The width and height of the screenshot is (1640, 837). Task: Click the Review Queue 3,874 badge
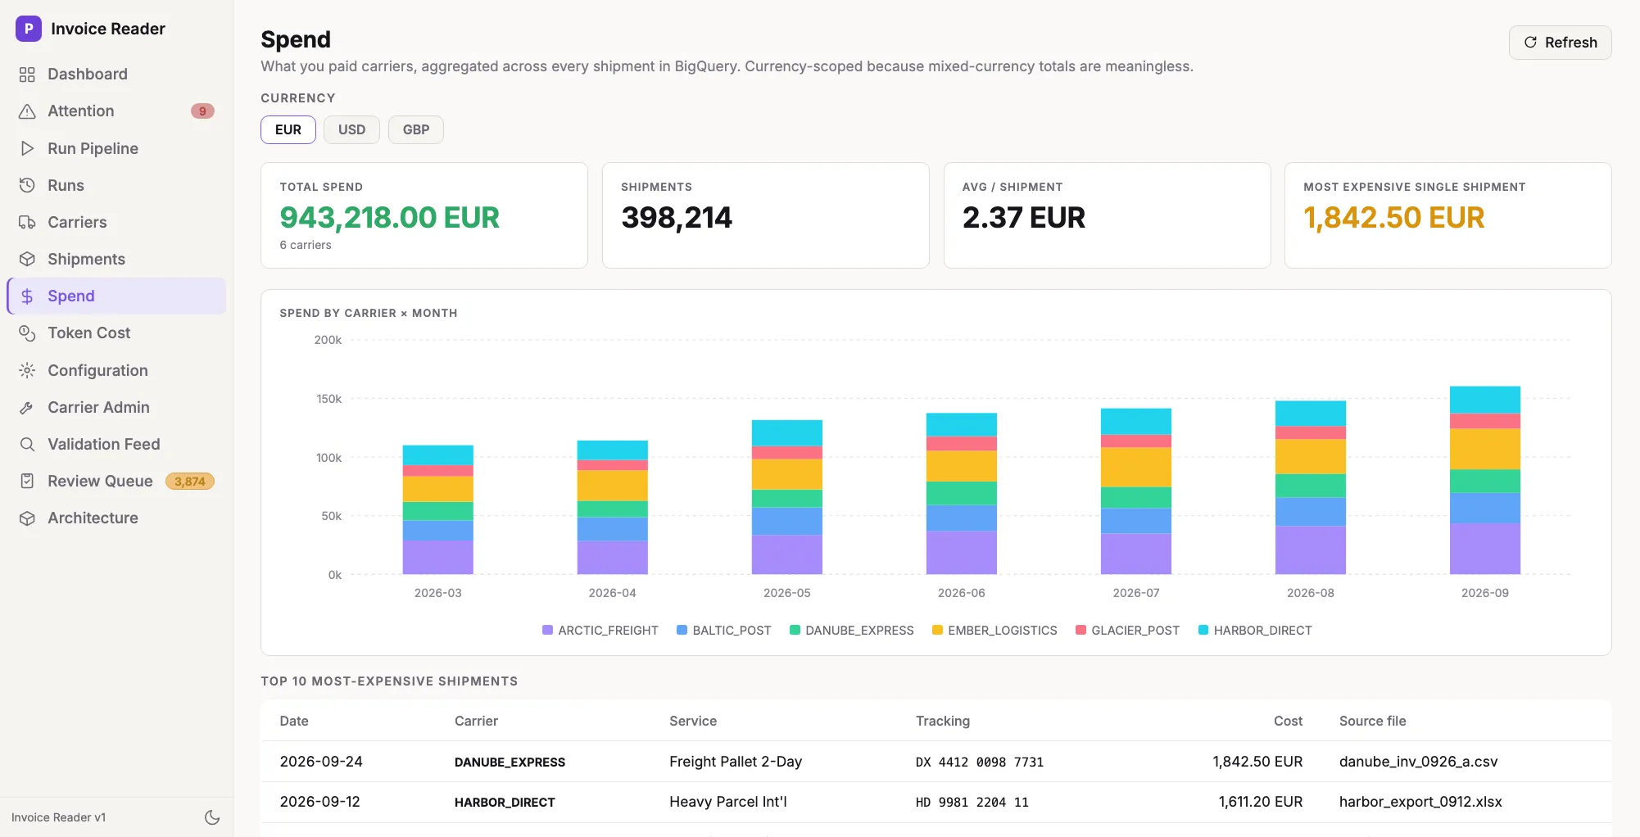[190, 482]
